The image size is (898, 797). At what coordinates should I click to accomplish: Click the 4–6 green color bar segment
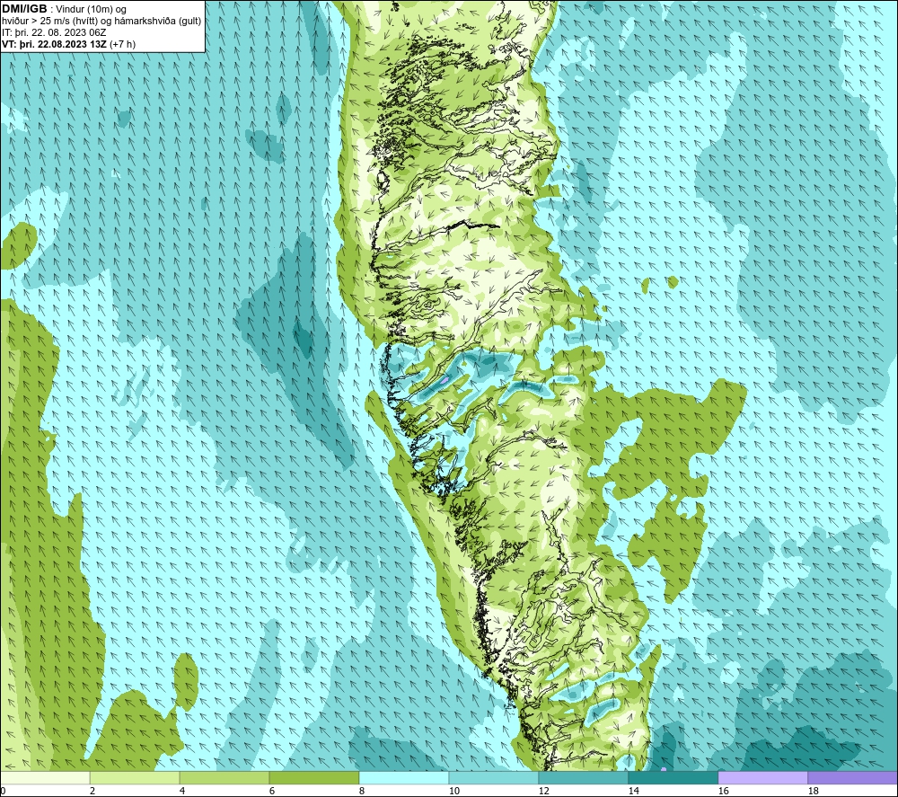tap(224, 777)
